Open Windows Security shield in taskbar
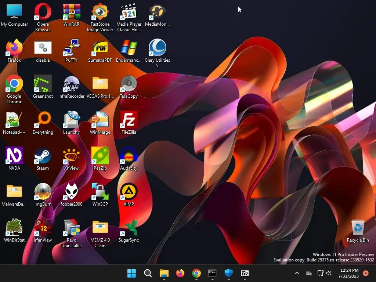This screenshot has height=282, width=376. pyautogui.click(x=228, y=273)
